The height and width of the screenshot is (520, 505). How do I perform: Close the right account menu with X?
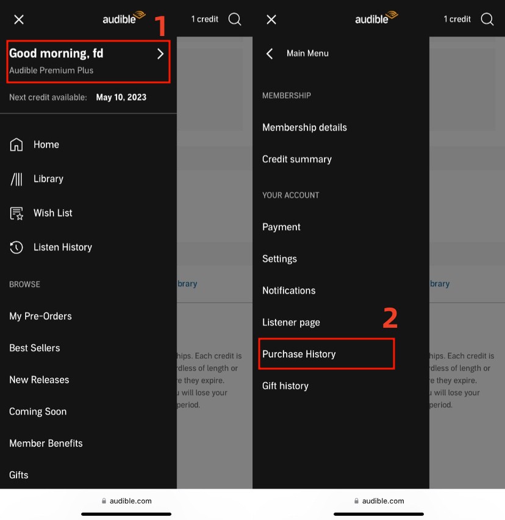(271, 20)
